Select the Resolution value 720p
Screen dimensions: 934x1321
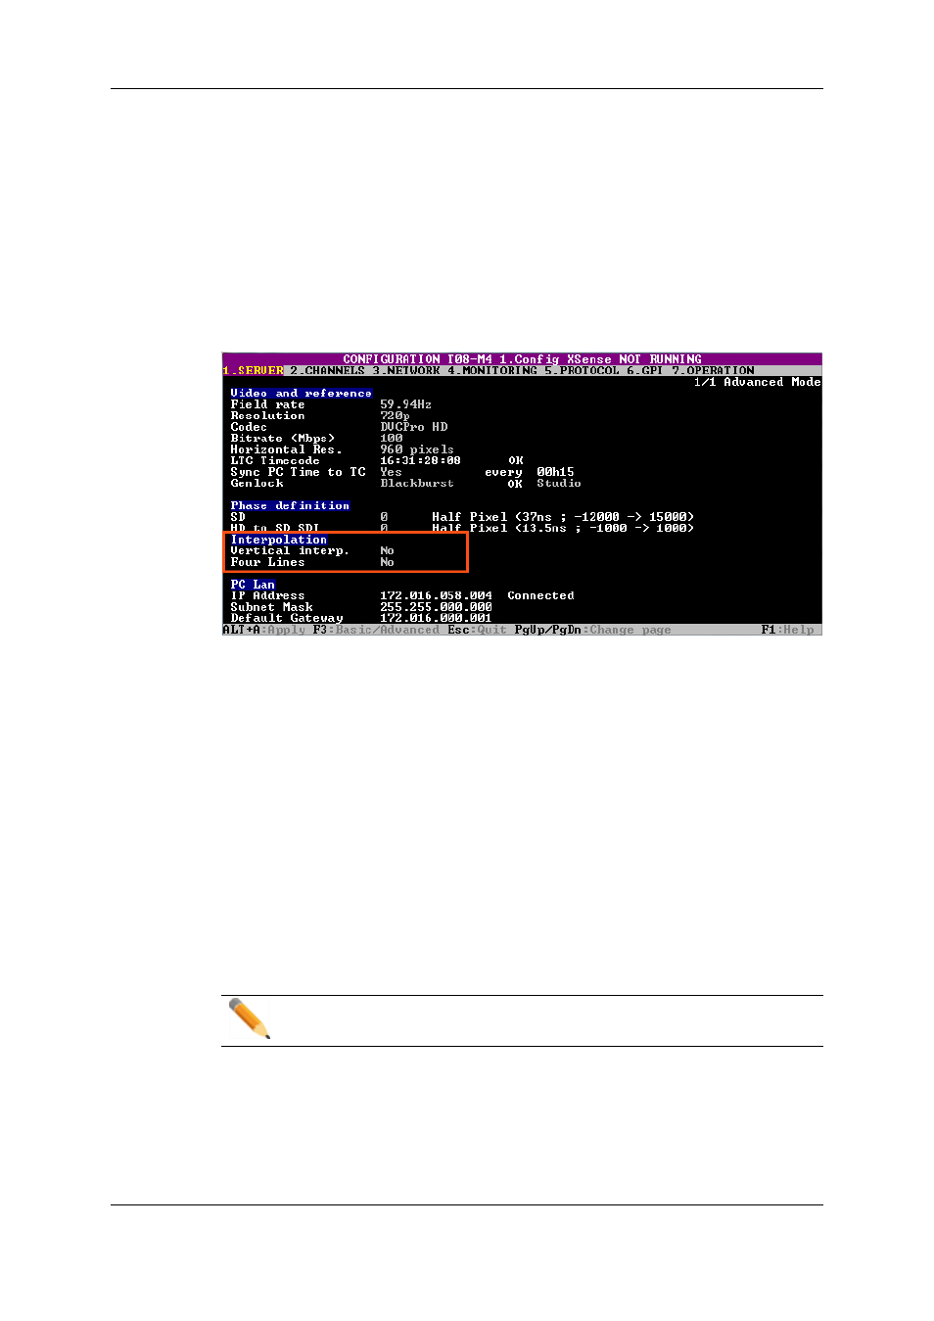pos(395,416)
